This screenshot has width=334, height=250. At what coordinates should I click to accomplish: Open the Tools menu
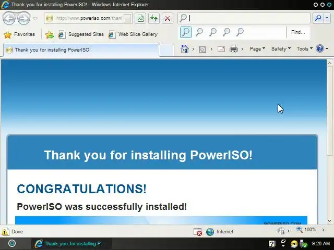pyautogui.click(x=305, y=49)
